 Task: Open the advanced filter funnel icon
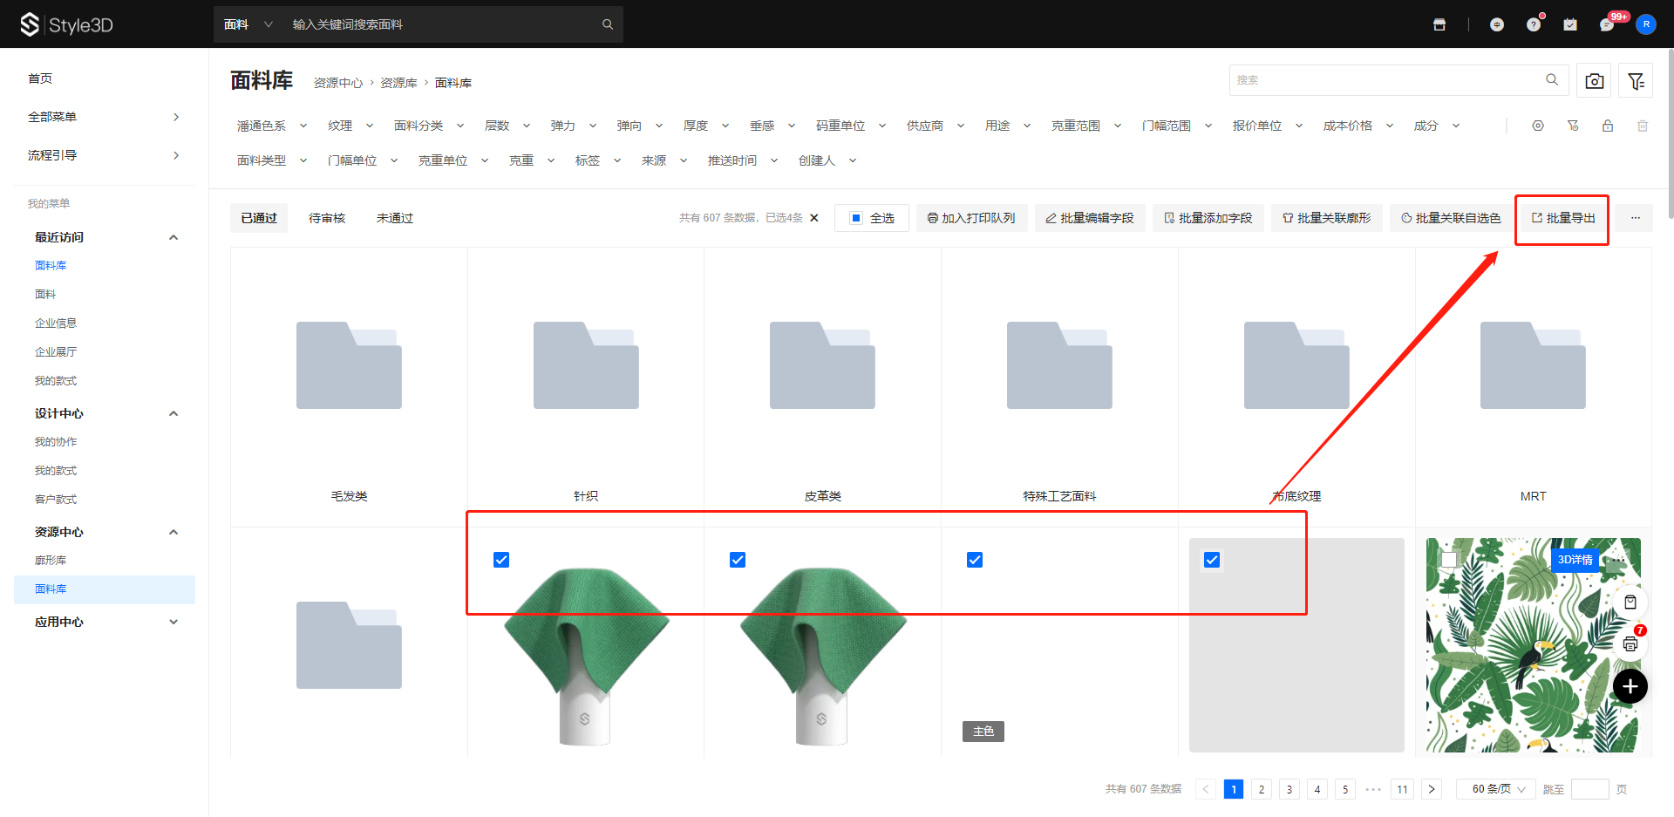point(1636,81)
